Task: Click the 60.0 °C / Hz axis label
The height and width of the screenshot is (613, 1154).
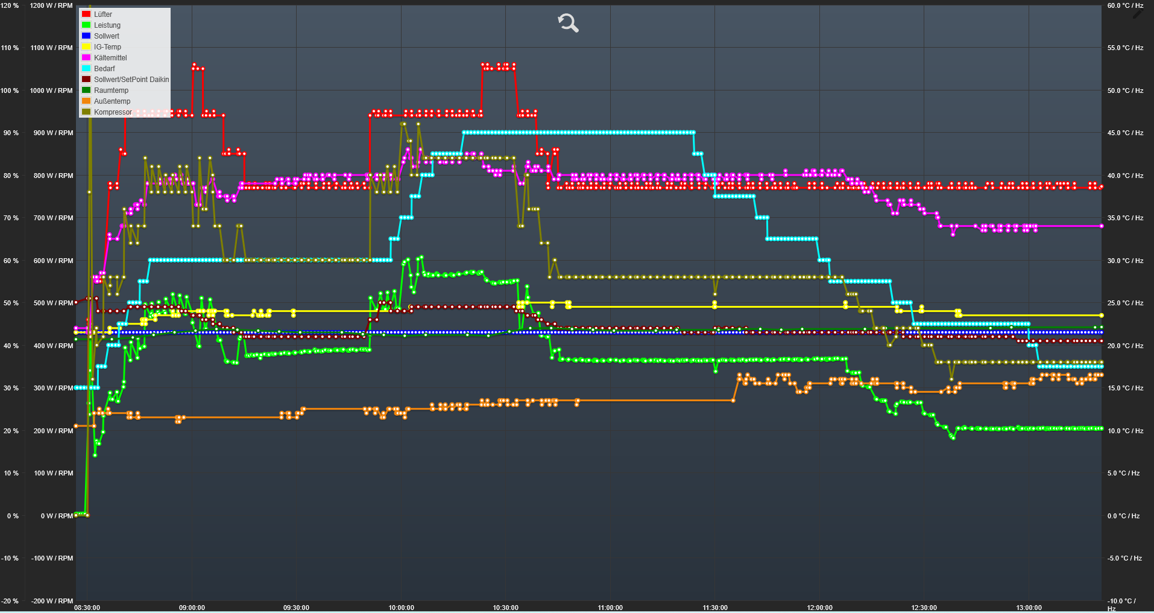Action: (x=1125, y=5)
